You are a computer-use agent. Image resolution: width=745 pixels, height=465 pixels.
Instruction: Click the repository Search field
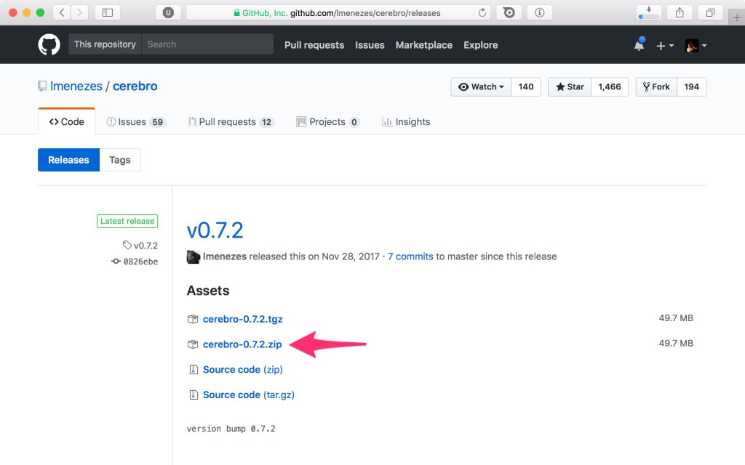(x=207, y=44)
